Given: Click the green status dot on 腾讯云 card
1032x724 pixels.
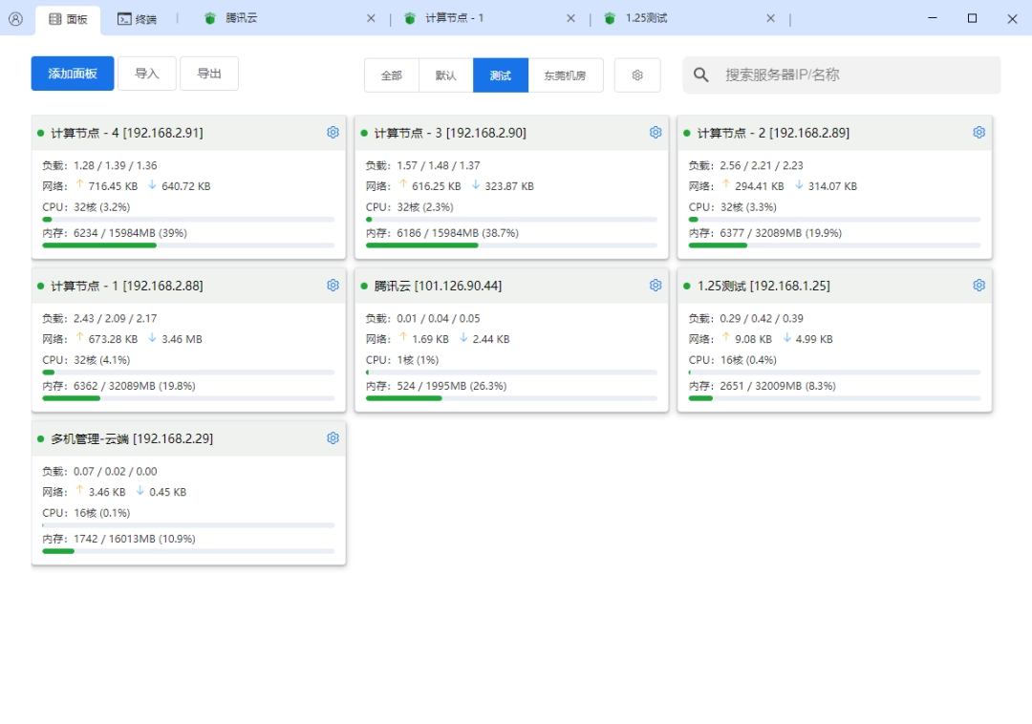Looking at the screenshot, I should [366, 285].
